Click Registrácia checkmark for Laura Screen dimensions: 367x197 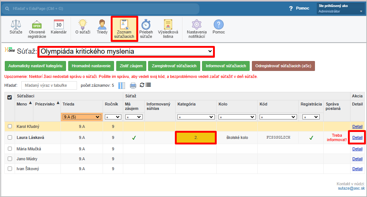[311, 138]
